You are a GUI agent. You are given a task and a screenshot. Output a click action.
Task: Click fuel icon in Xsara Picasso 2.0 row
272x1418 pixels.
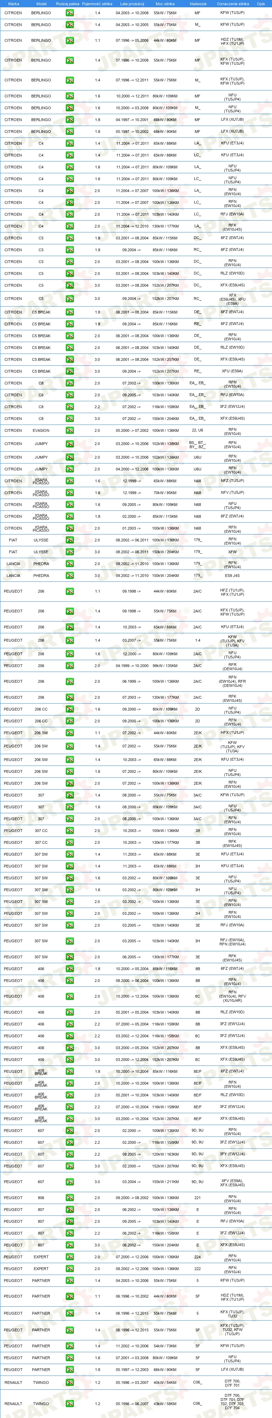click(x=69, y=529)
